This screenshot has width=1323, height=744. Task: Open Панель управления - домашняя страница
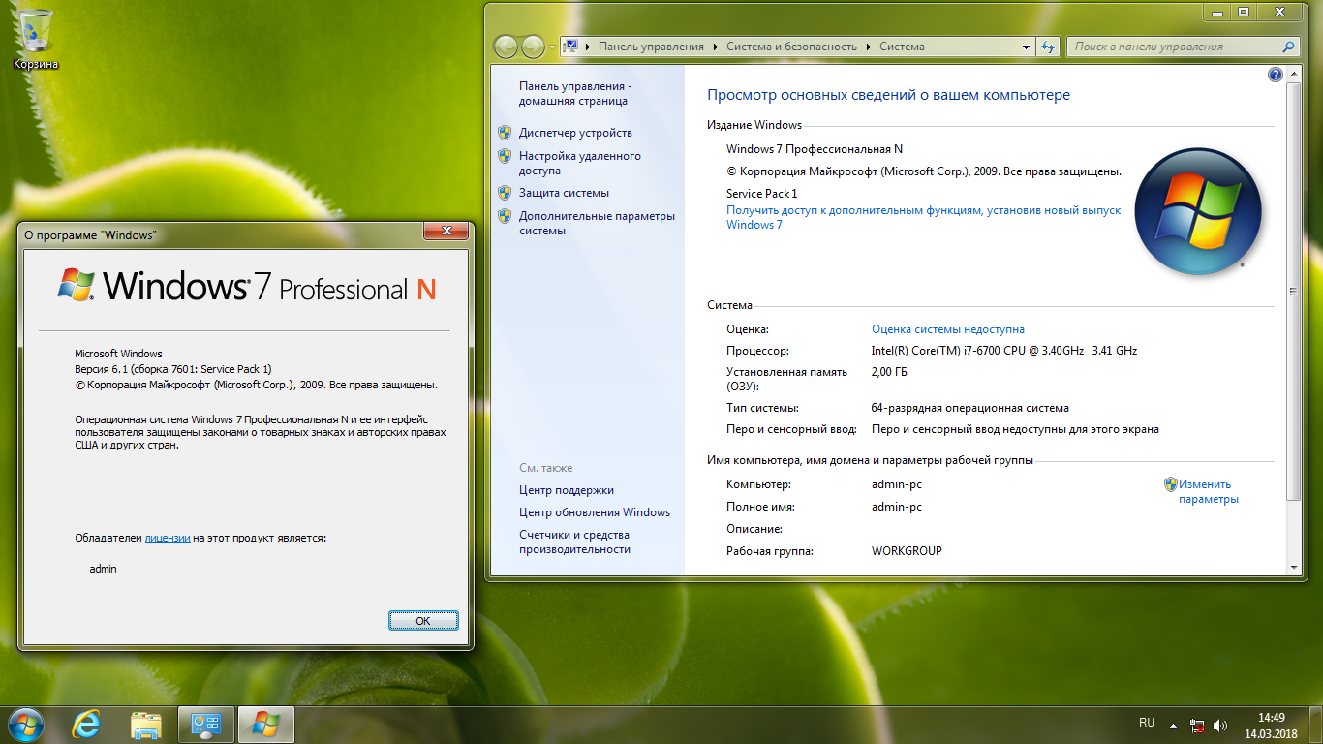(x=575, y=93)
